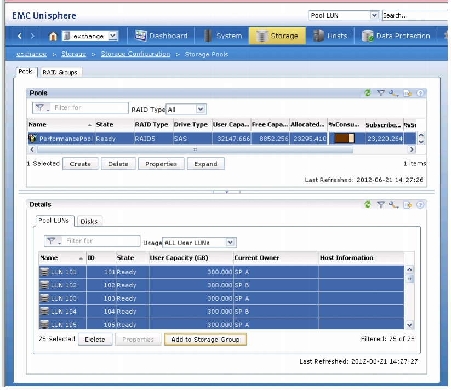Click the RAID5 cell for PerformancePool
The image size is (451, 391).
coord(153,139)
